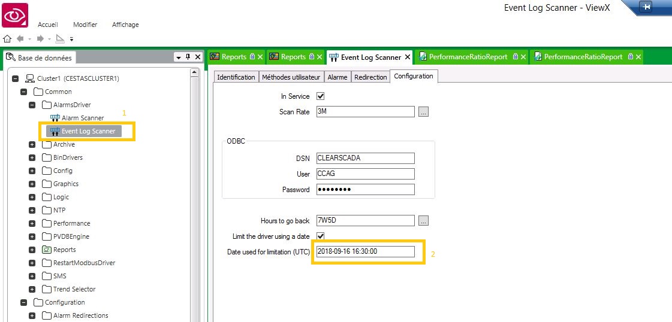This screenshot has height=322, width=672.
Task: Open the Affichage menu
Action: [125, 25]
